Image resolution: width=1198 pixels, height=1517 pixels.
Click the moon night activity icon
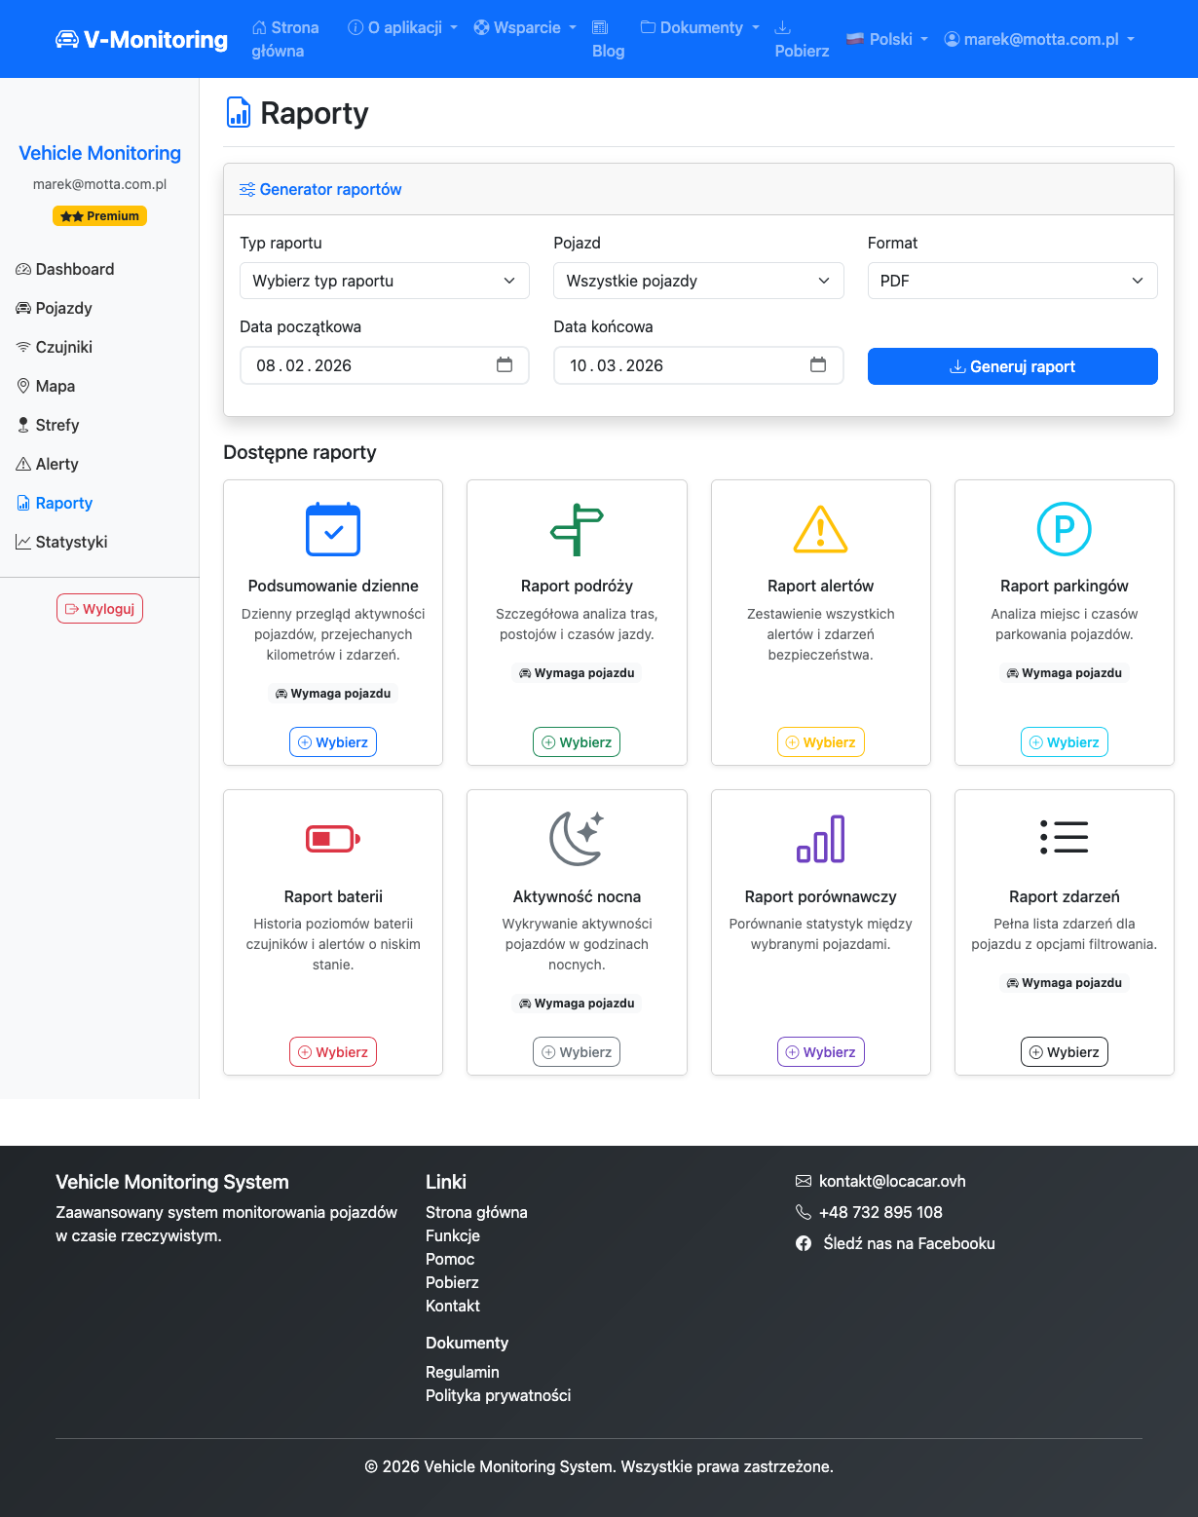(x=577, y=839)
